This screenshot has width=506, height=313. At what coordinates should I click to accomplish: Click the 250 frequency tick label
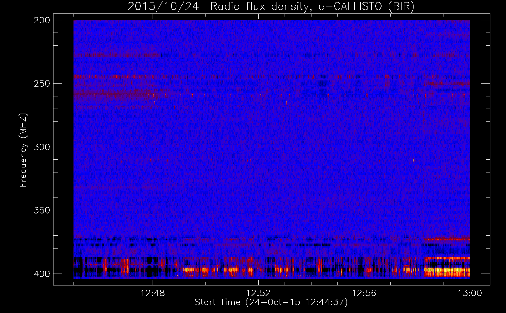pos(42,84)
